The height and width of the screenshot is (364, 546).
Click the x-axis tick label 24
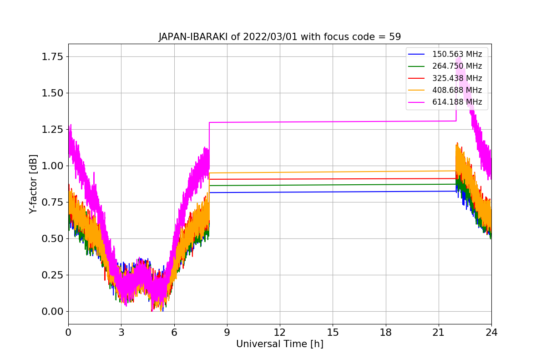tap(491, 333)
